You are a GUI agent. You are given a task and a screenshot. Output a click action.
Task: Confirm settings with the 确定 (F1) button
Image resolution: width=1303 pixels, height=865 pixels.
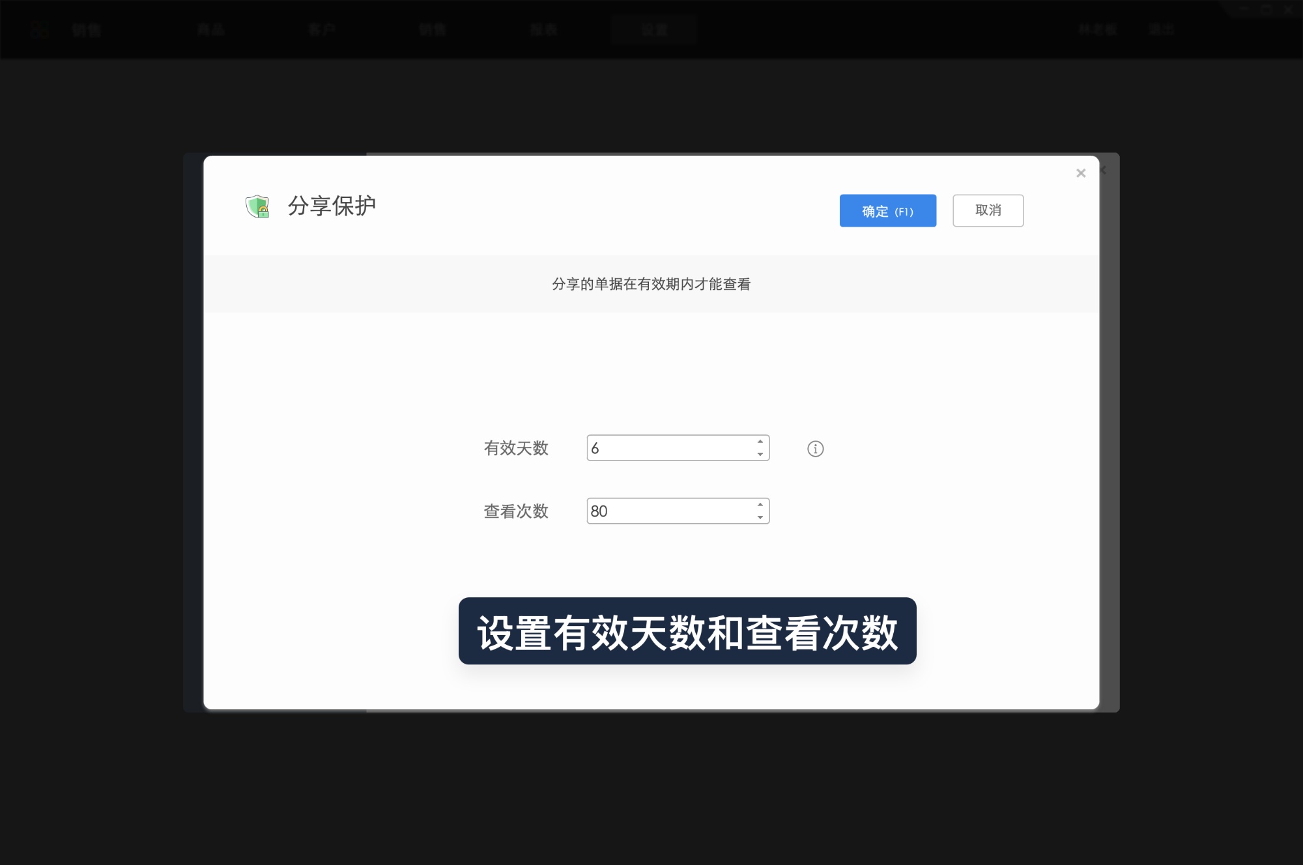[x=887, y=210]
